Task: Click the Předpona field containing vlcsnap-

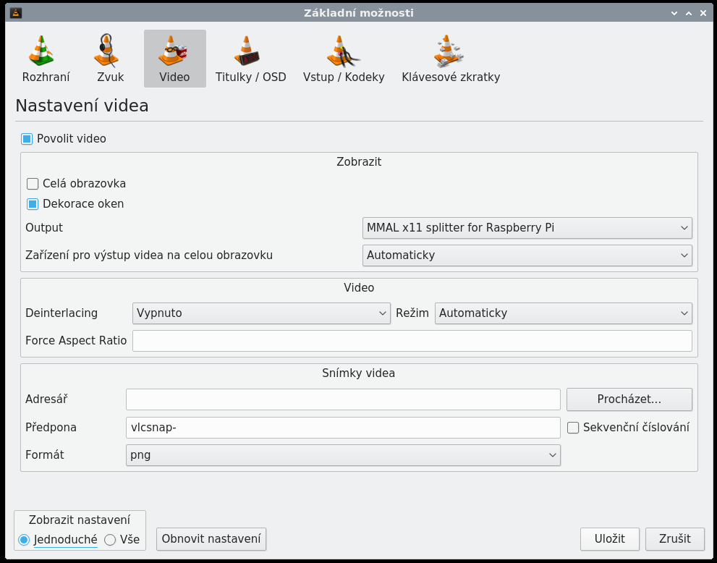Action: point(343,428)
